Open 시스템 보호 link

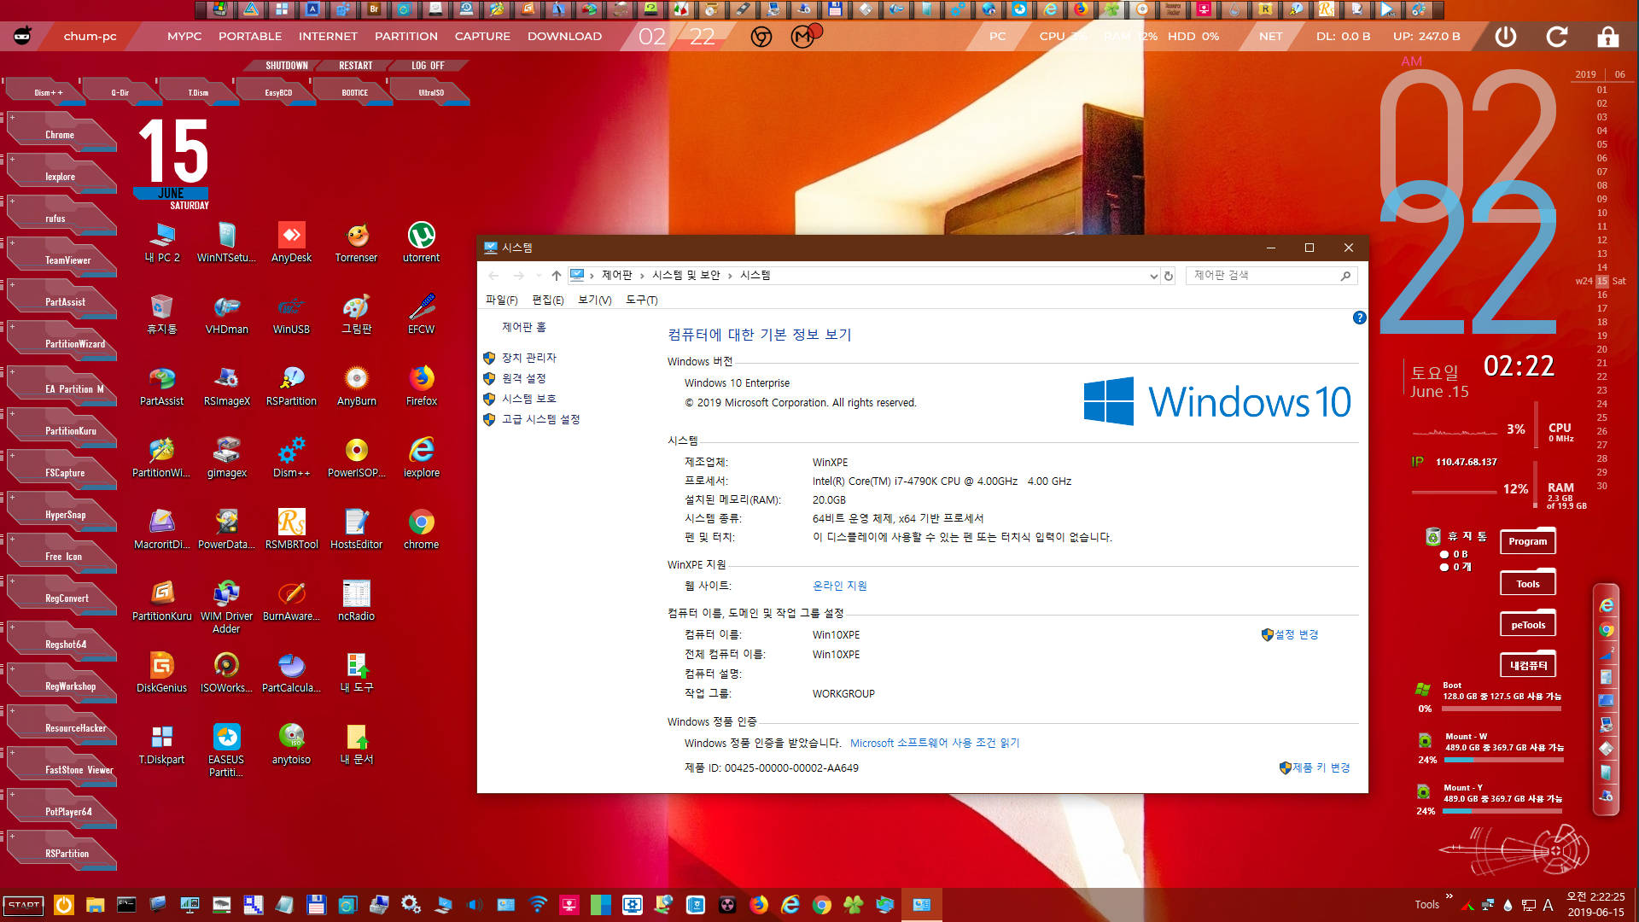point(529,399)
